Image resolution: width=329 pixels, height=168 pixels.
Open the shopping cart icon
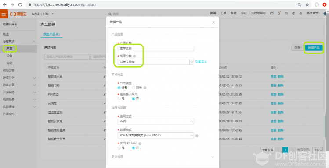[x=286, y=14]
